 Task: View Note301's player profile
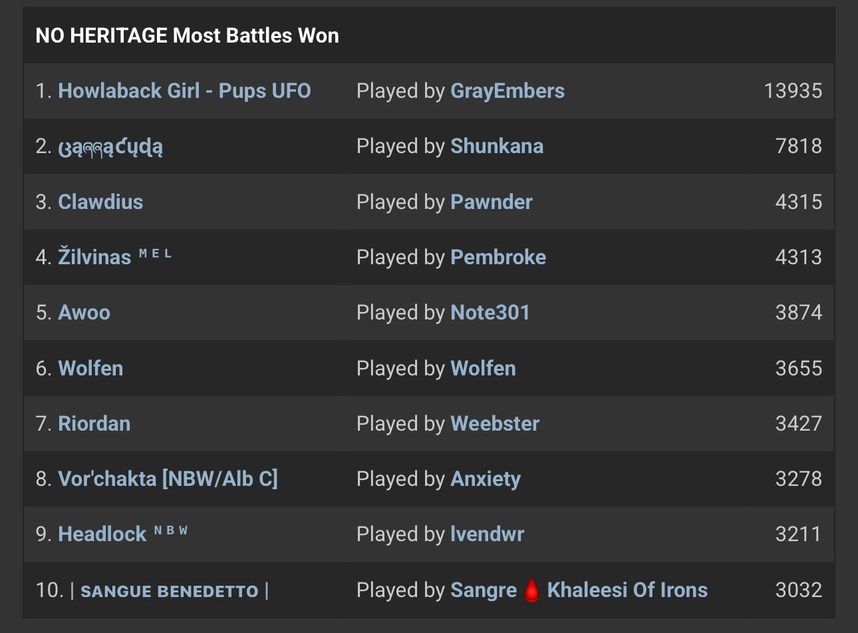[490, 312]
